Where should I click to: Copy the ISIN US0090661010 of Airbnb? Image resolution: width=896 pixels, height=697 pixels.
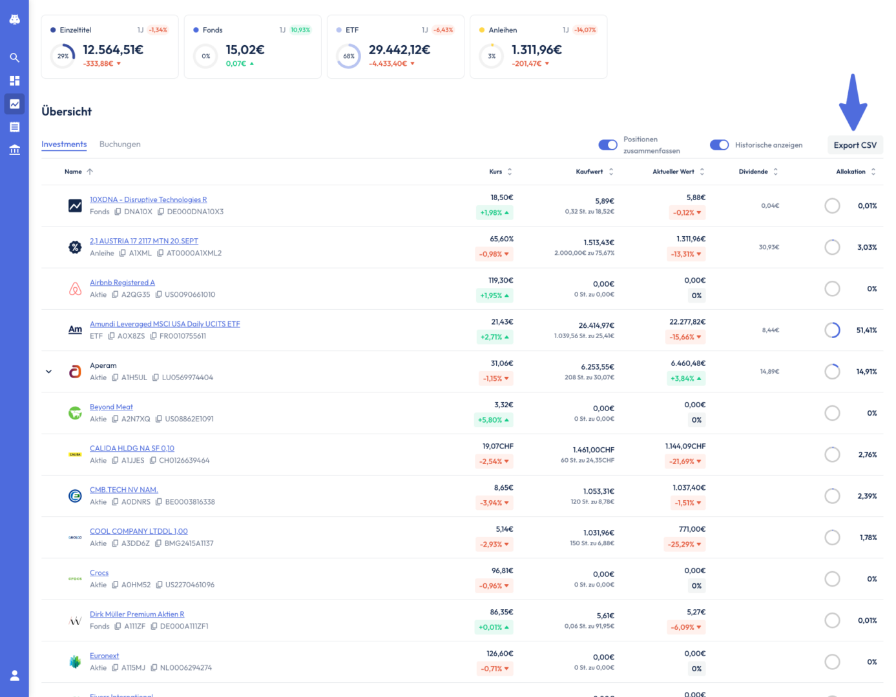(x=158, y=294)
